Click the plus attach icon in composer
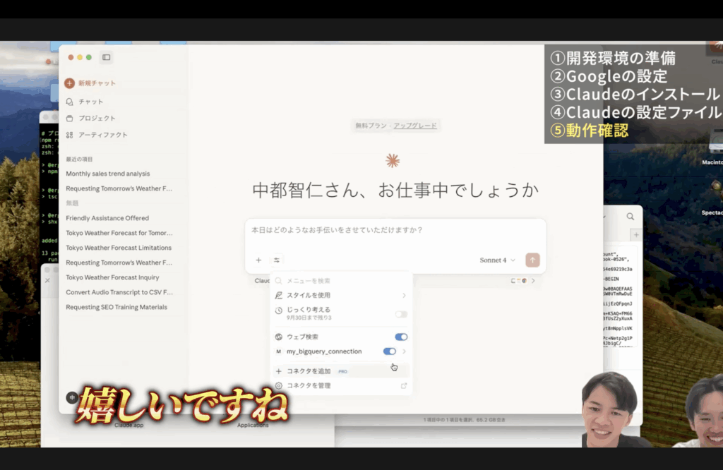This screenshot has height=470, width=723. pos(258,260)
